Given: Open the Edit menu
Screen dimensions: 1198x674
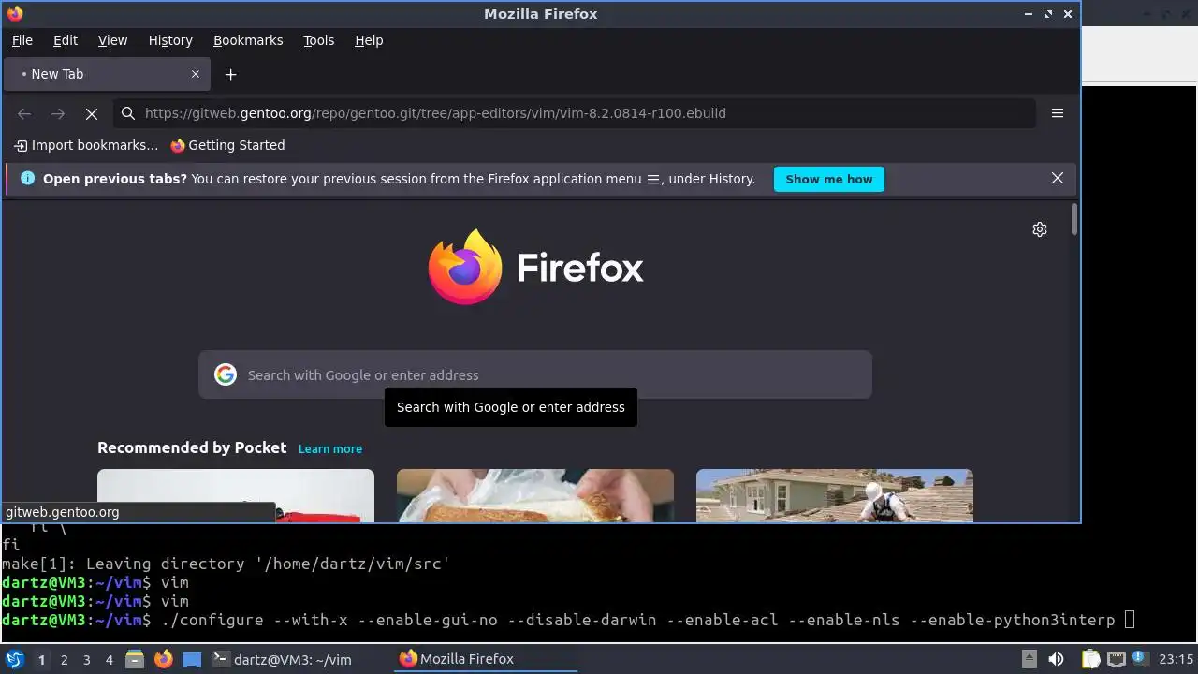Looking at the screenshot, I should point(66,40).
